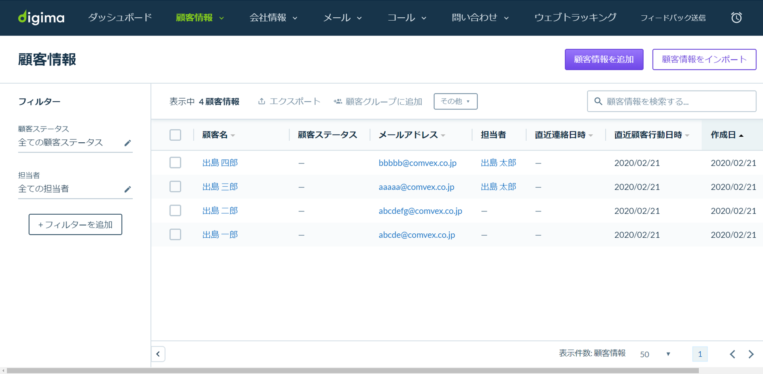Screen dimensions: 763x374
Task: Click the 担当者 column header
Action: [493, 135]
